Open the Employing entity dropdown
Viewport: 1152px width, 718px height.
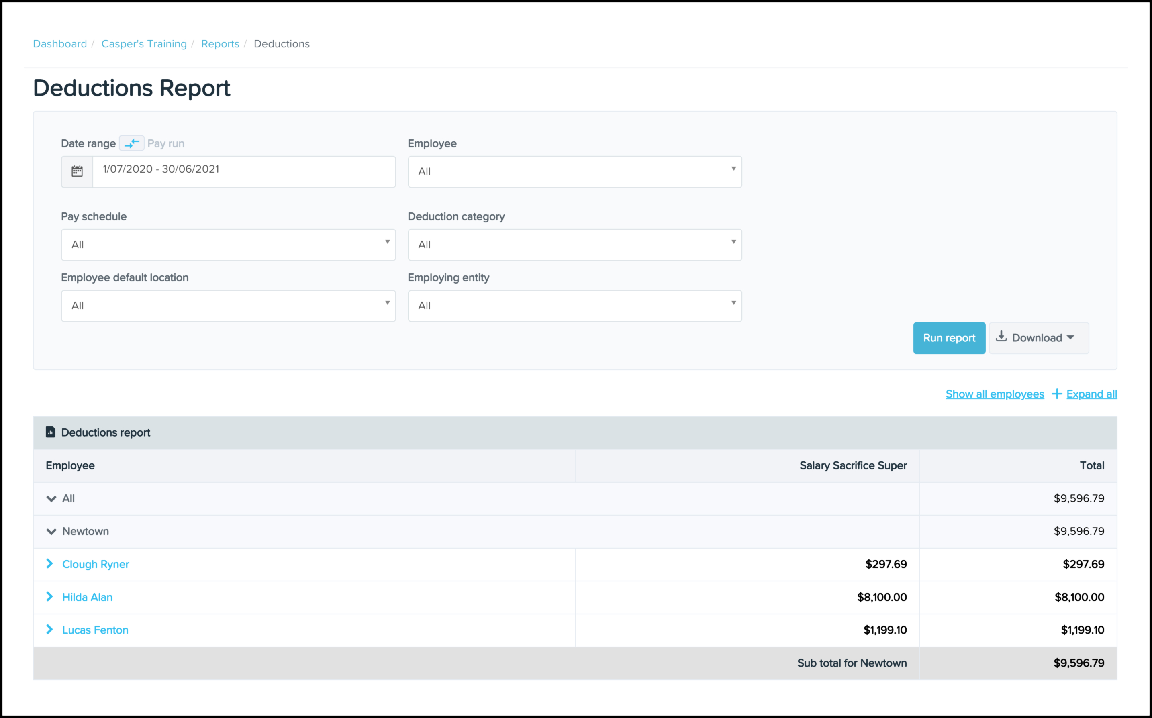point(574,306)
